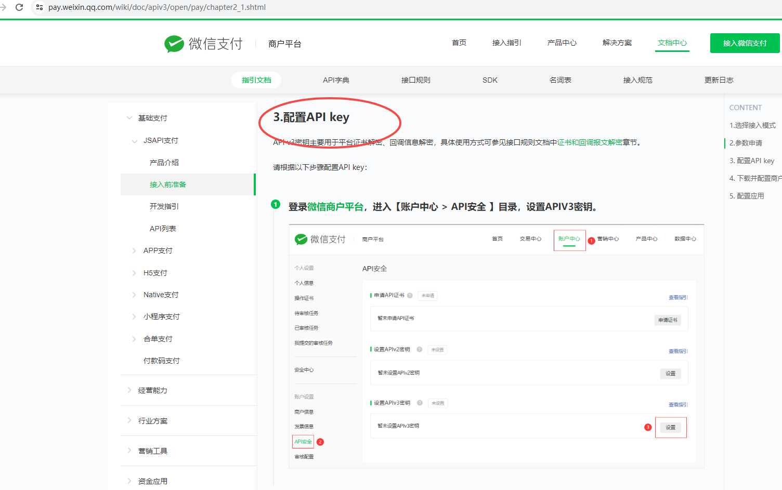Open 付款码支付 in the sidebar
Image resolution: width=782 pixels, height=490 pixels.
[162, 361]
